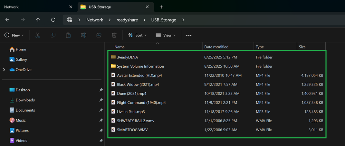345x146 pixels.
Task: Expand chevron after Network in breadcrumb
Action: tap(109, 20)
